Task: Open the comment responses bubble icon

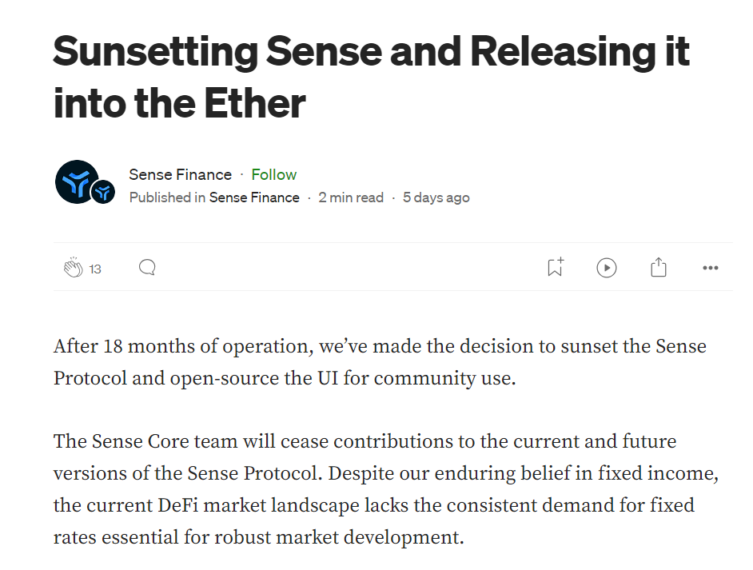Action: click(x=147, y=268)
